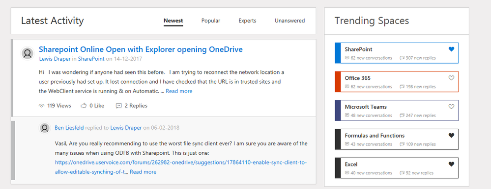This screenshot has width=491, height=189.
Task: Open the Sharepoint Online Open with Explorer post
Action: (x=141, y=49)
